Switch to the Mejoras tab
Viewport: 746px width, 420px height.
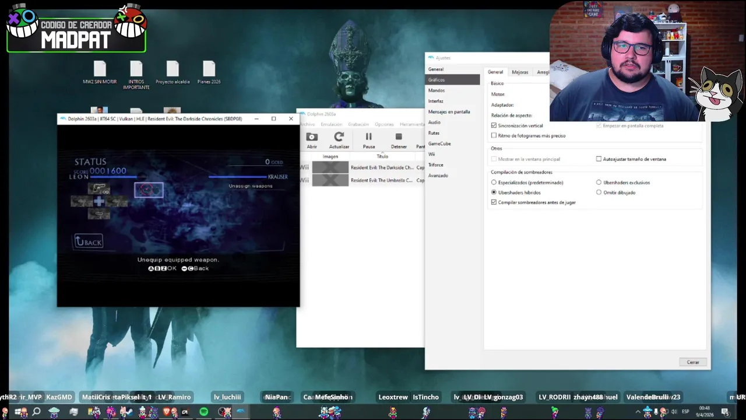(520, 72)
